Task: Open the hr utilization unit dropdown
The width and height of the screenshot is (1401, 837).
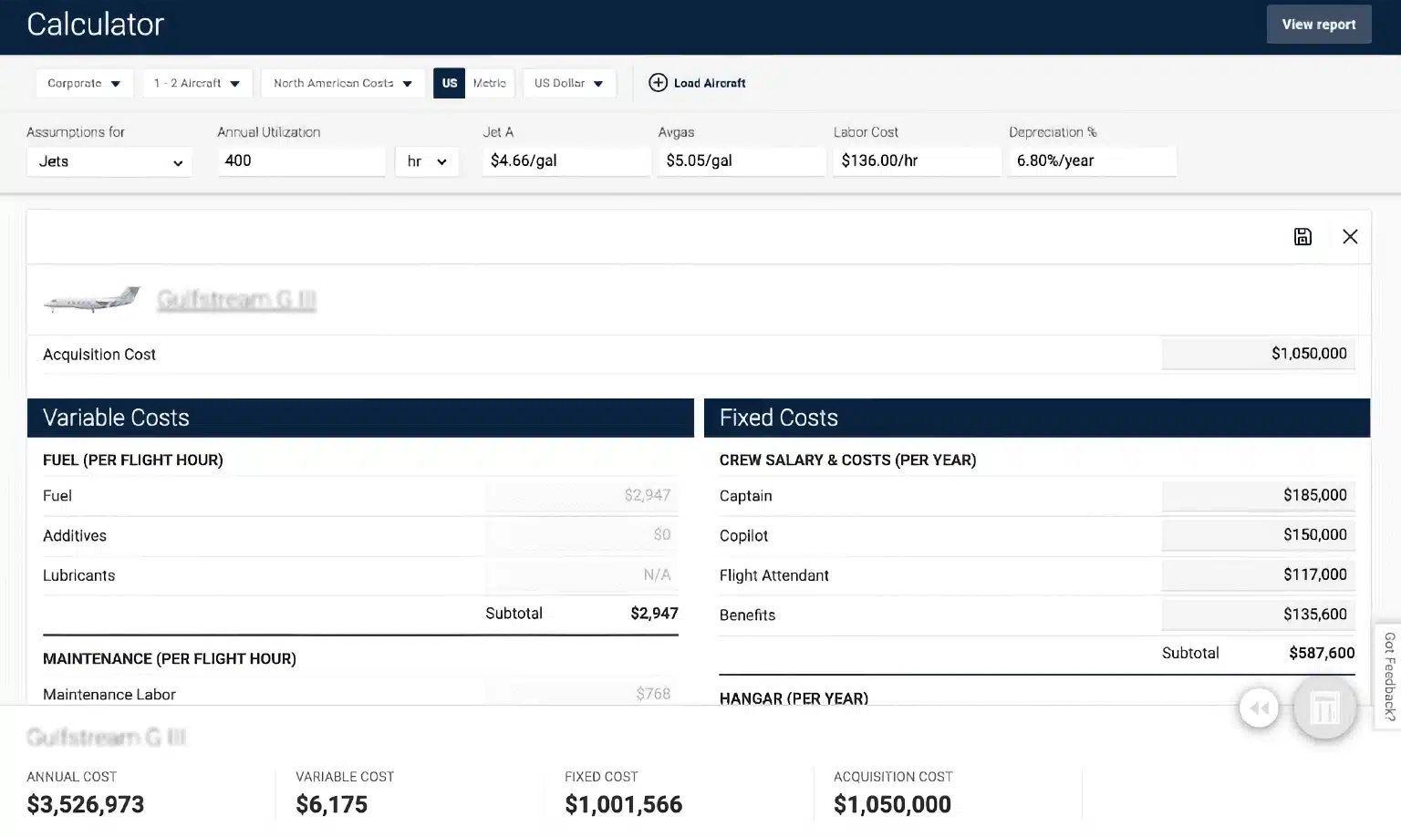Action: pos(426,161)
